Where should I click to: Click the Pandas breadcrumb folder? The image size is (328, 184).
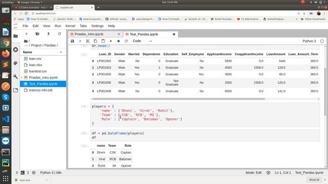pyautogui.click(x=50, y=45)
